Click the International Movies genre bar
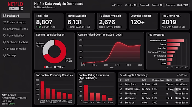 176,41
